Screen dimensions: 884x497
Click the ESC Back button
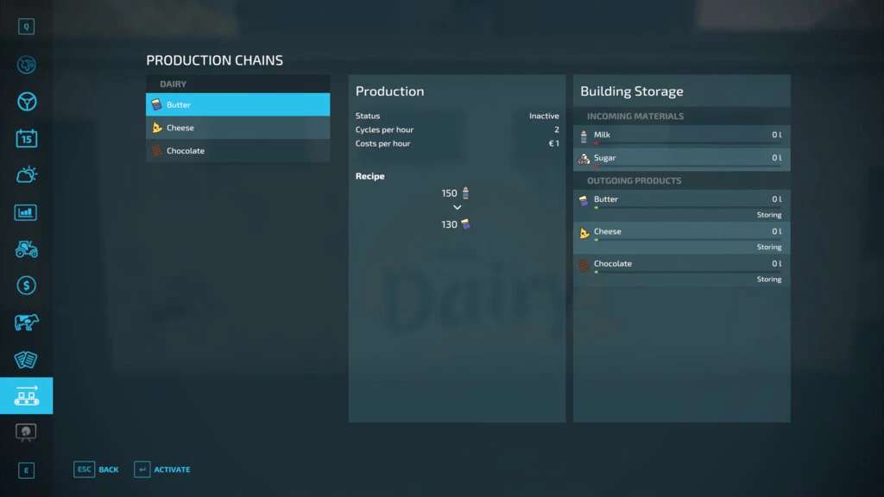click(97, 469)
